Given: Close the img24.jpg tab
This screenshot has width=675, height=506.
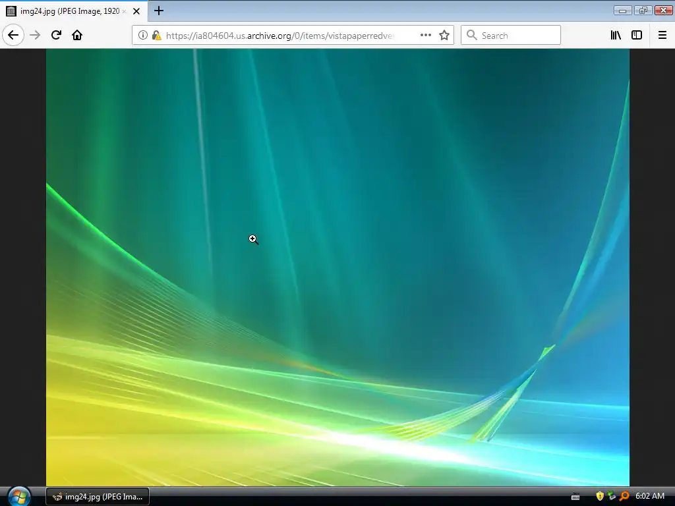Looking at the screenshot, I should pyautogui.click(x=136, y=11).
